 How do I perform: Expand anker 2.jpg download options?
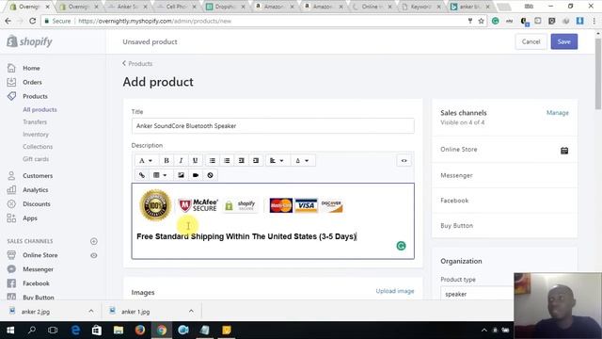91,311
